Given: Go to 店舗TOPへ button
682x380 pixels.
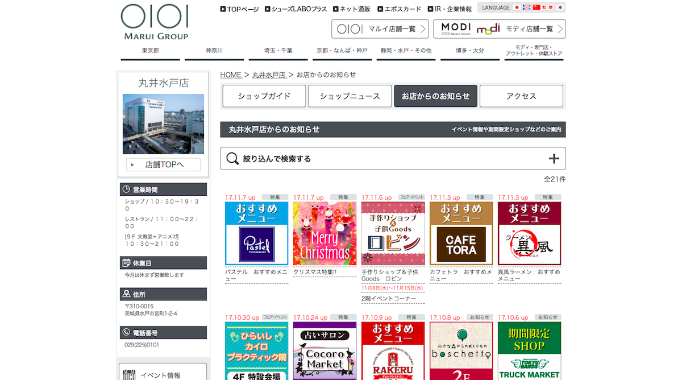Looking at the screenshot, I should point(164,165).
